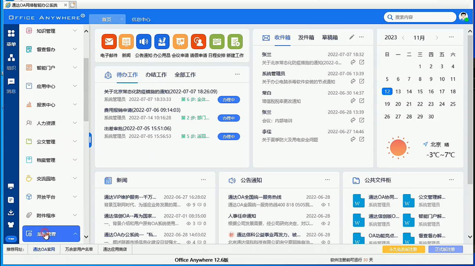This screenshot has width=475, height=266.
Task: Click 办理中 button for 费用报销申请
Action: (x=229, y=118)
